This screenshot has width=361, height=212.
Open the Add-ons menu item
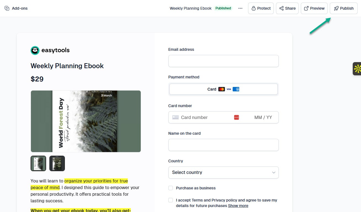16,8
